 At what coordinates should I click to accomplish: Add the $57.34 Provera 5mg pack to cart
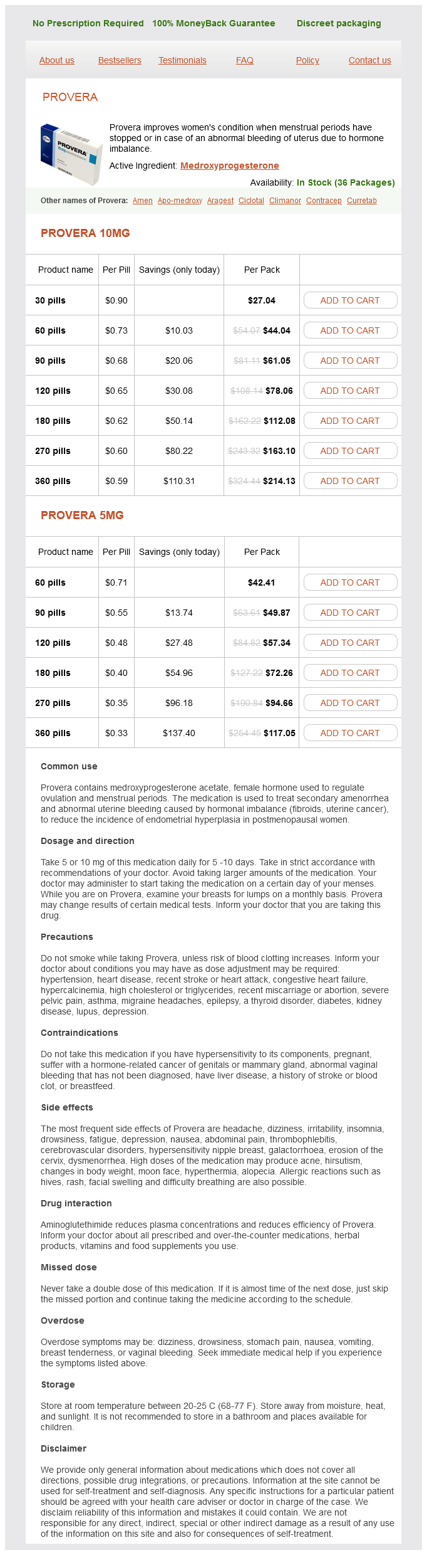(350, 643)
